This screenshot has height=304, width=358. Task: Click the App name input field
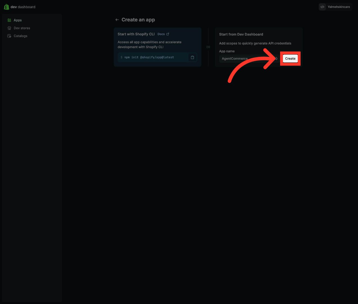pyautogui.click(x=249, y=59)
